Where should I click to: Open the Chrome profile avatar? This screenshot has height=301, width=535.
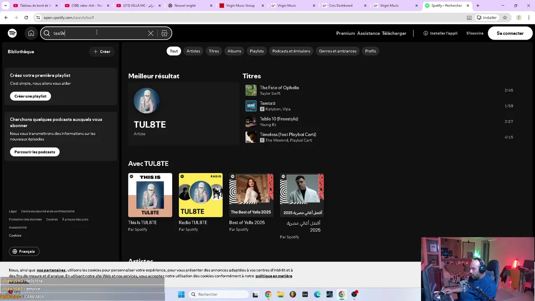pyautogui.click(x=519, y=18)
